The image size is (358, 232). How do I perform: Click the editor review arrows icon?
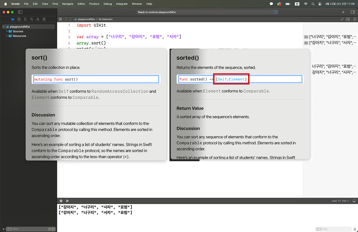click(342, 19)
